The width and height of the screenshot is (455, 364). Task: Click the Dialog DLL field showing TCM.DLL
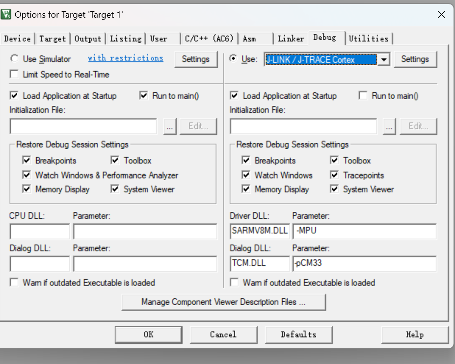(260, 263)
